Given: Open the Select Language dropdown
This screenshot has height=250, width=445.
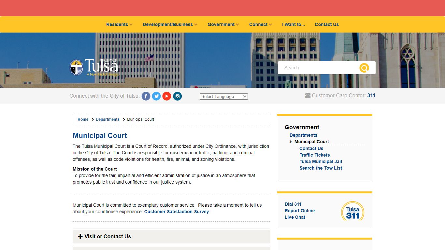Looking at the screenshot, I should pos(224,96).
